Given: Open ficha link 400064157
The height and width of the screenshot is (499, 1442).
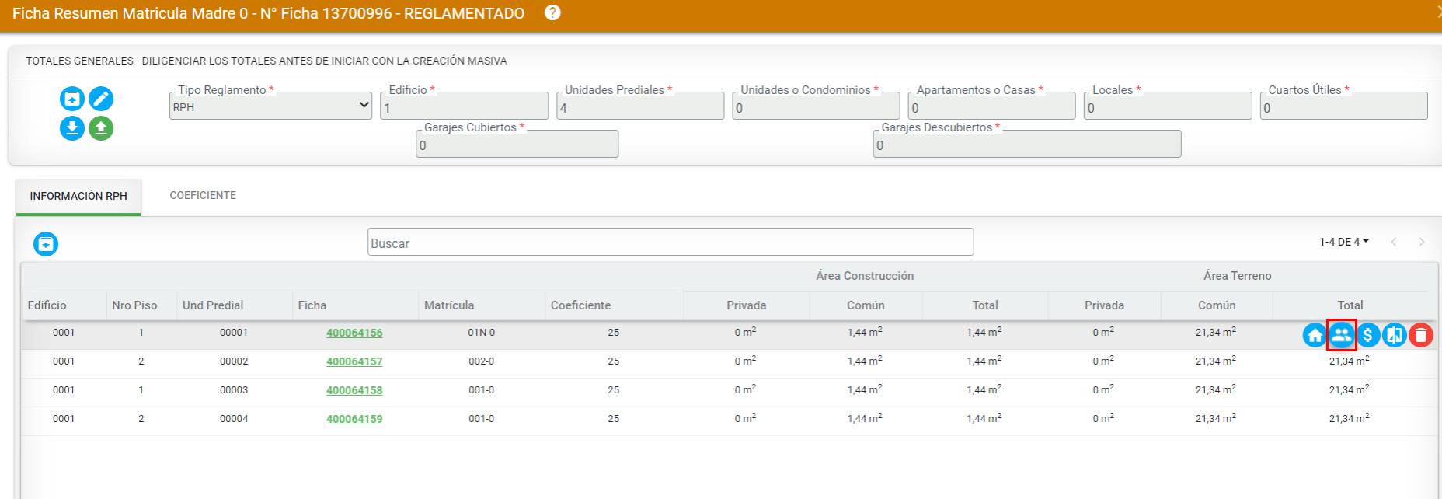Looking at the screenshot, I should 354,361.
